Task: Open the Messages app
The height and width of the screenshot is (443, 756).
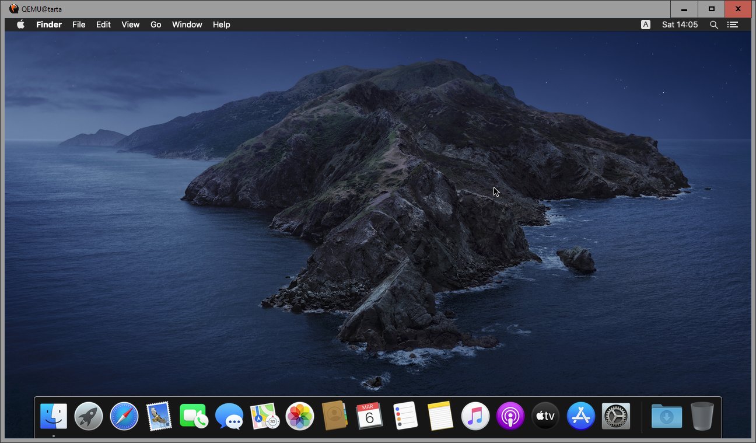Action: 229,417
